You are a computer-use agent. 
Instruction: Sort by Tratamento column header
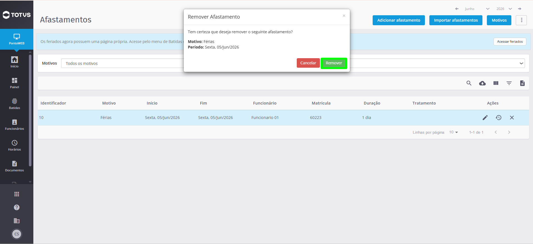(x=424, y=103)
